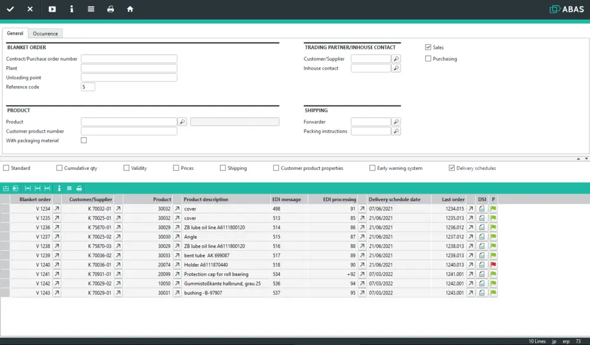This screenshot has width=590, height=345.
Task: Disable the Delivery schedules checkbox
Action: [x=452, y=168]
